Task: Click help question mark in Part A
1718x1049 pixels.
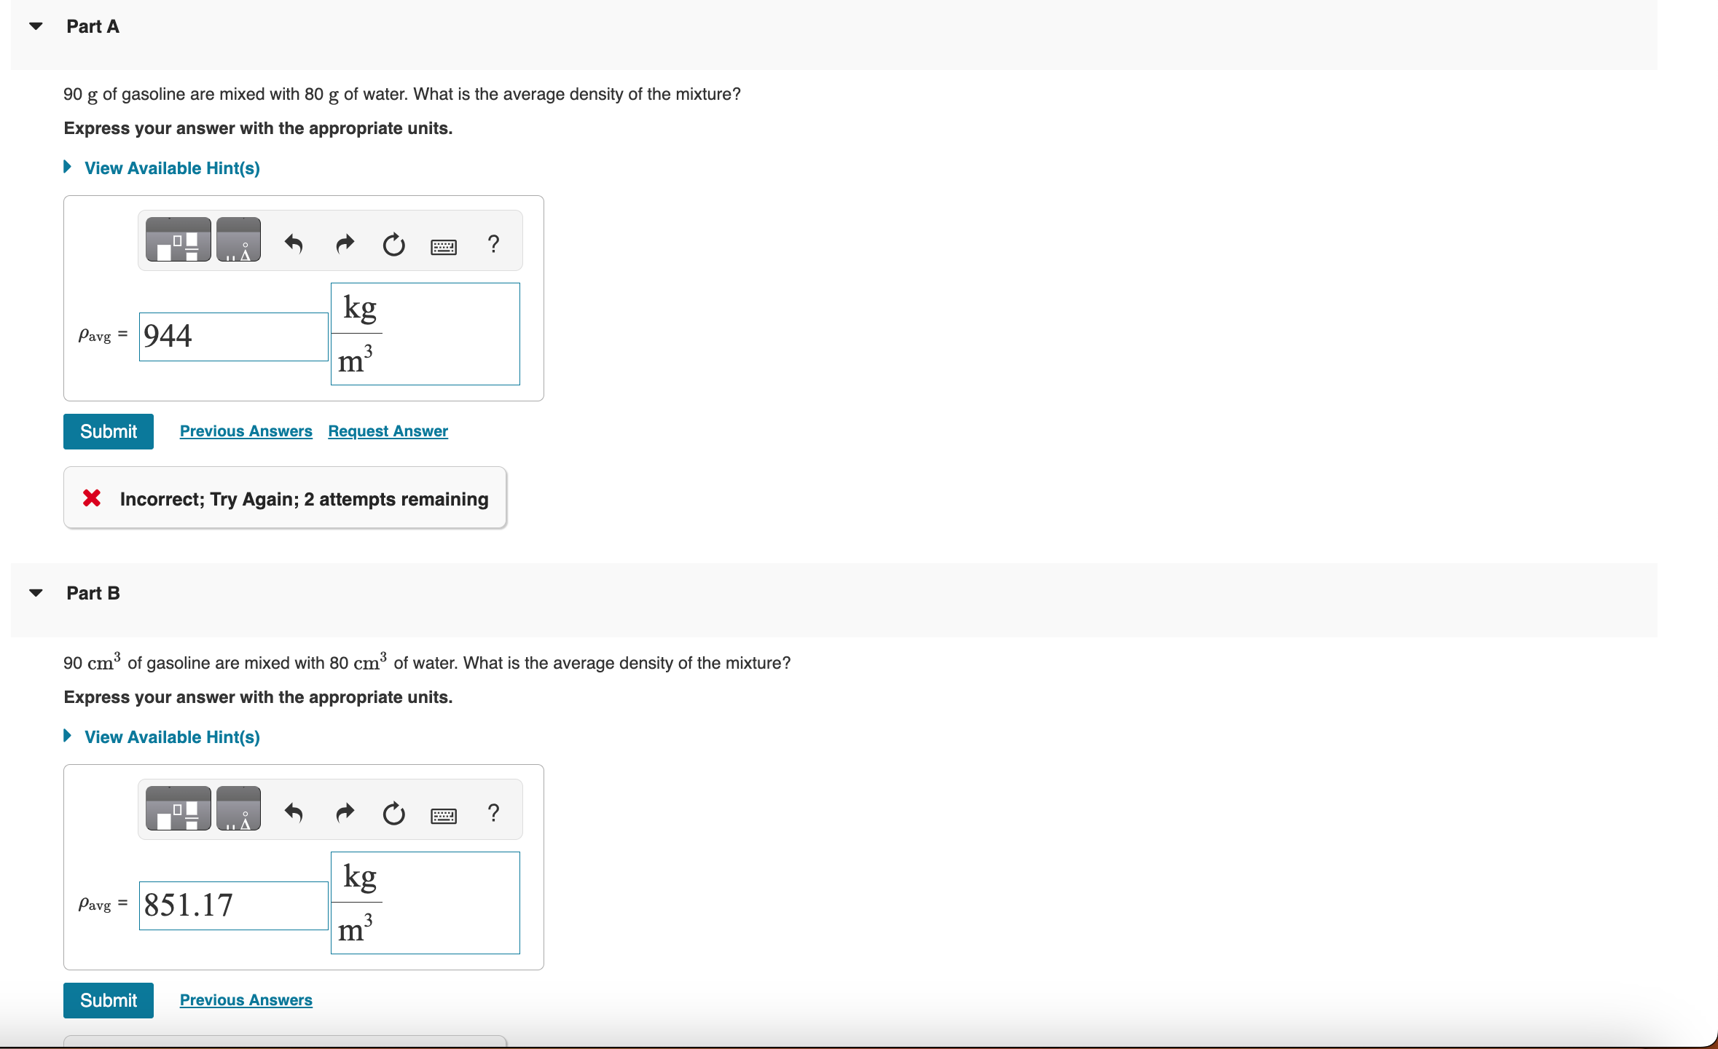Action: pyautogui.click(x=493, y=243)
